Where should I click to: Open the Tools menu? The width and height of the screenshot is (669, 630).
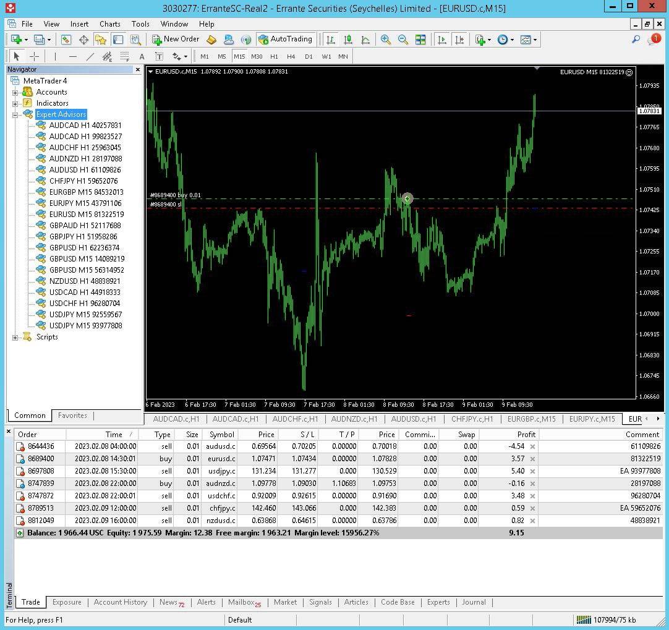(x=140, y=24)
